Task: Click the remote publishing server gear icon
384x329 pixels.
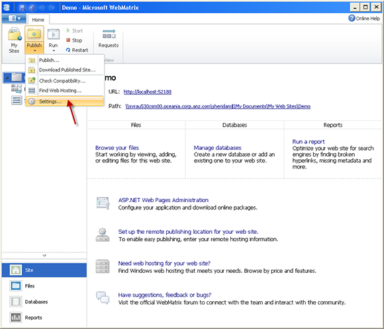Action: pos(103,235)
